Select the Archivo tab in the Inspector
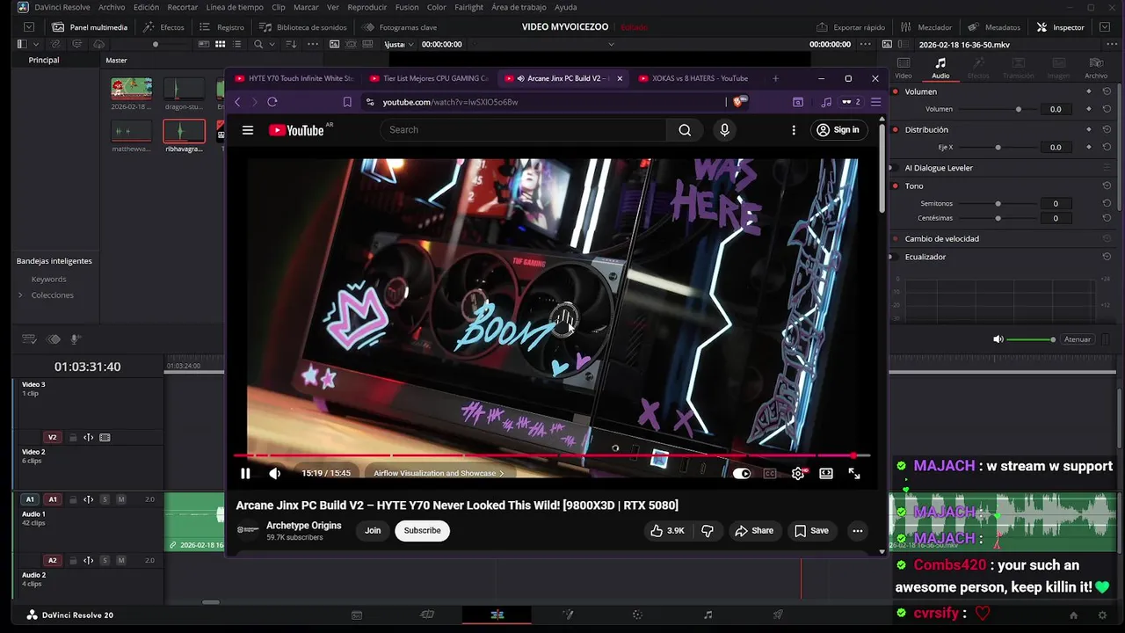This screenshot has width=1125, height=633. coord(1096,68)
